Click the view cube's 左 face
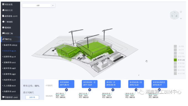The image size is (188, 106). 172,16
